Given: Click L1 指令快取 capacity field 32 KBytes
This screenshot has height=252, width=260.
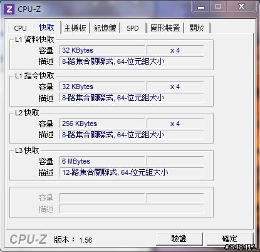Looking at the screenshot, I should coord(102,87).
